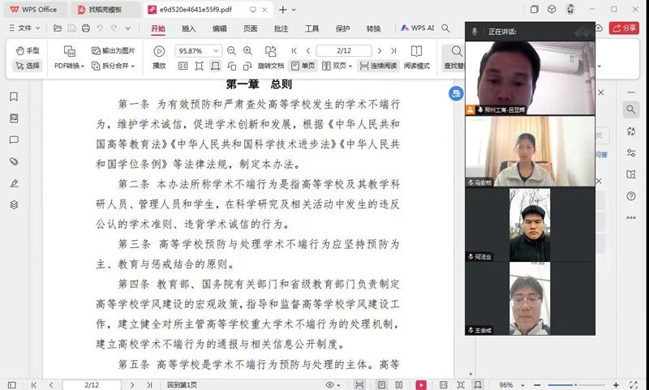Rotate page counterclockwise icon
The image size is (649, 390).
(x=231, y=66)
